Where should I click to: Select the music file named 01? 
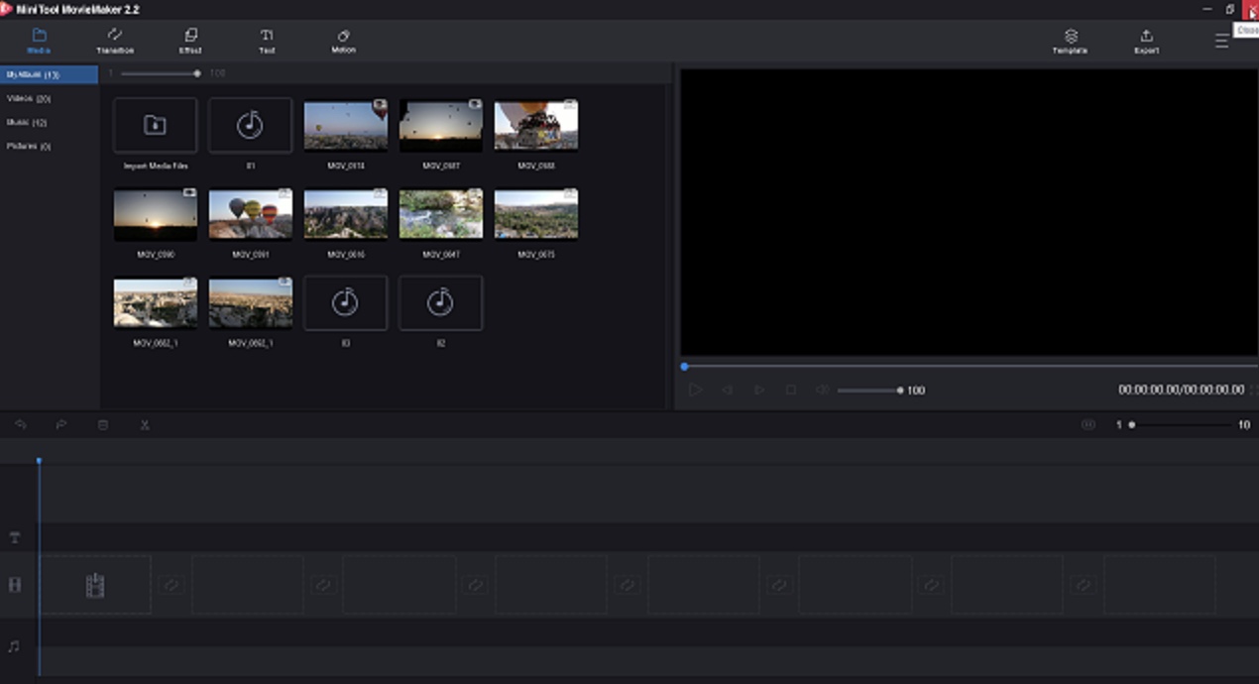click(x=251, y=125)
